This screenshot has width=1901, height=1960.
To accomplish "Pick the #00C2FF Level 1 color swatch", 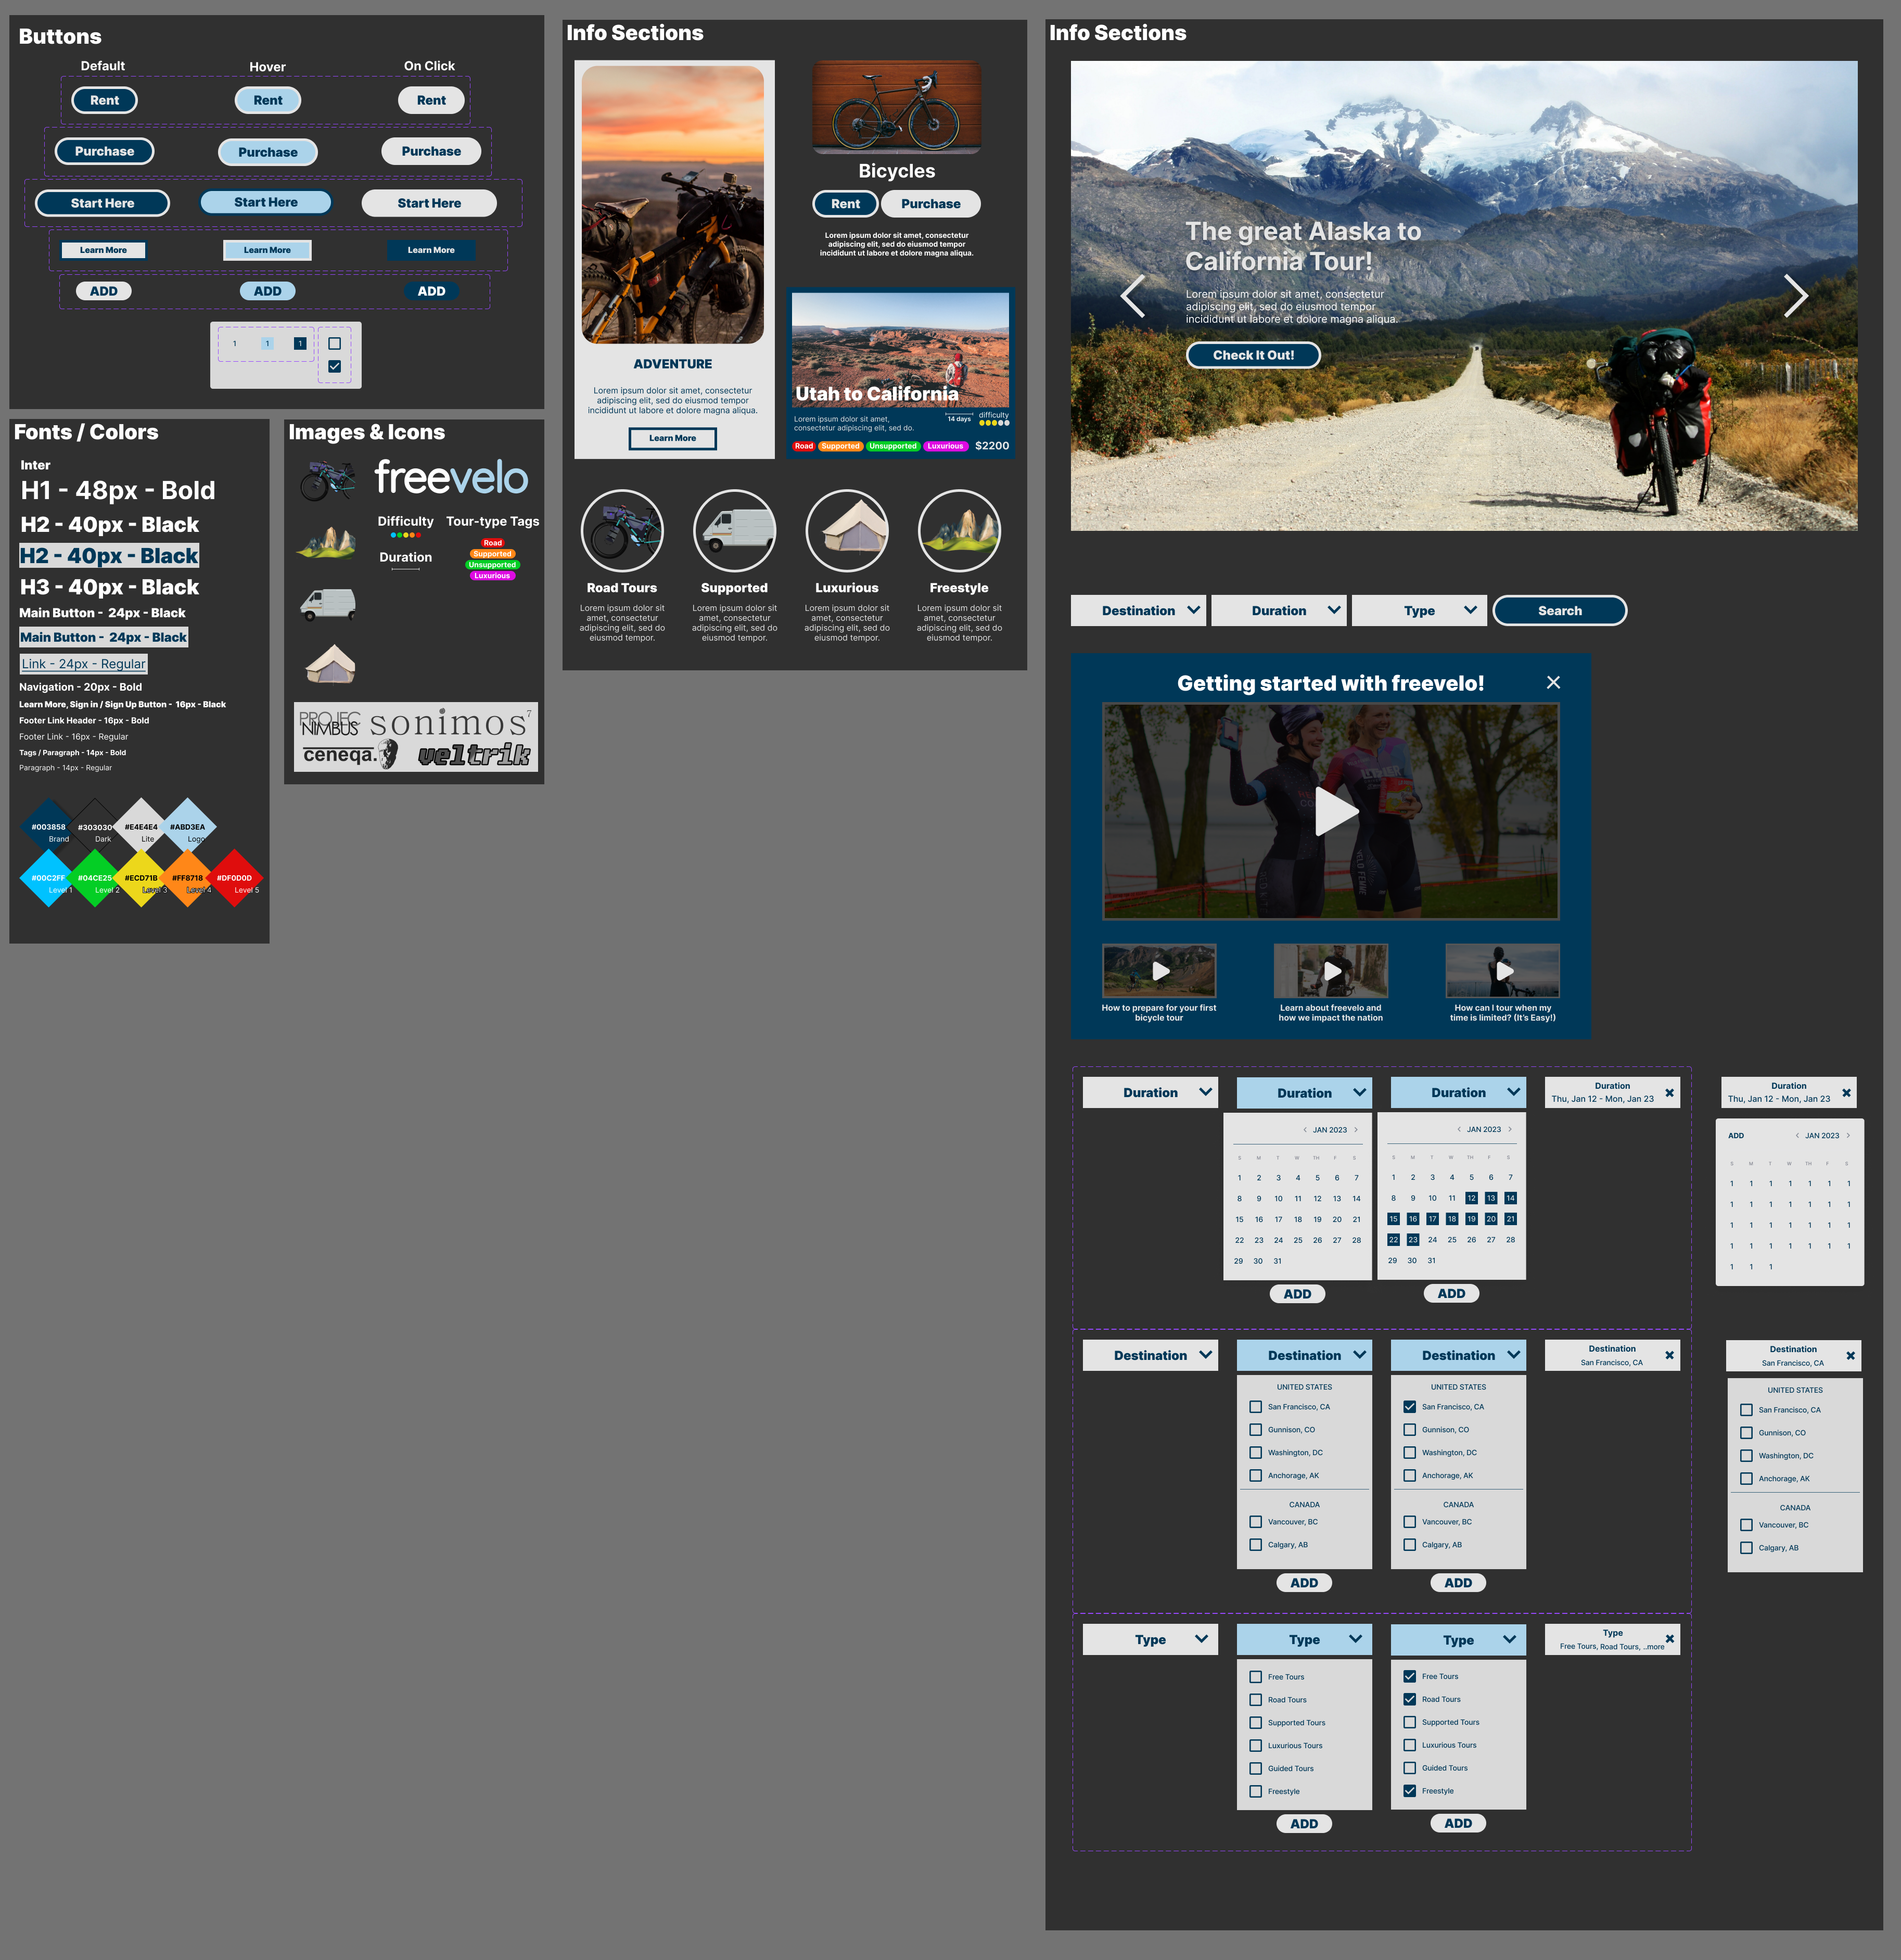I will coord(48,878).
